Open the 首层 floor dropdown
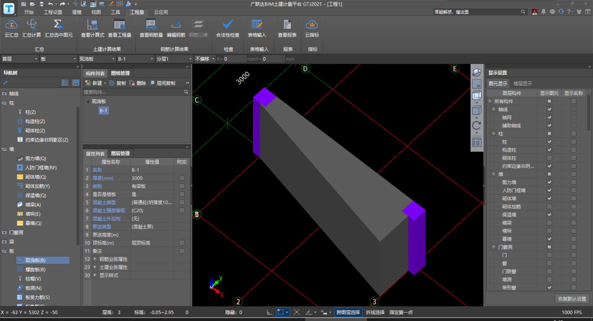This screenshot has width=593, height=321. 19,59
